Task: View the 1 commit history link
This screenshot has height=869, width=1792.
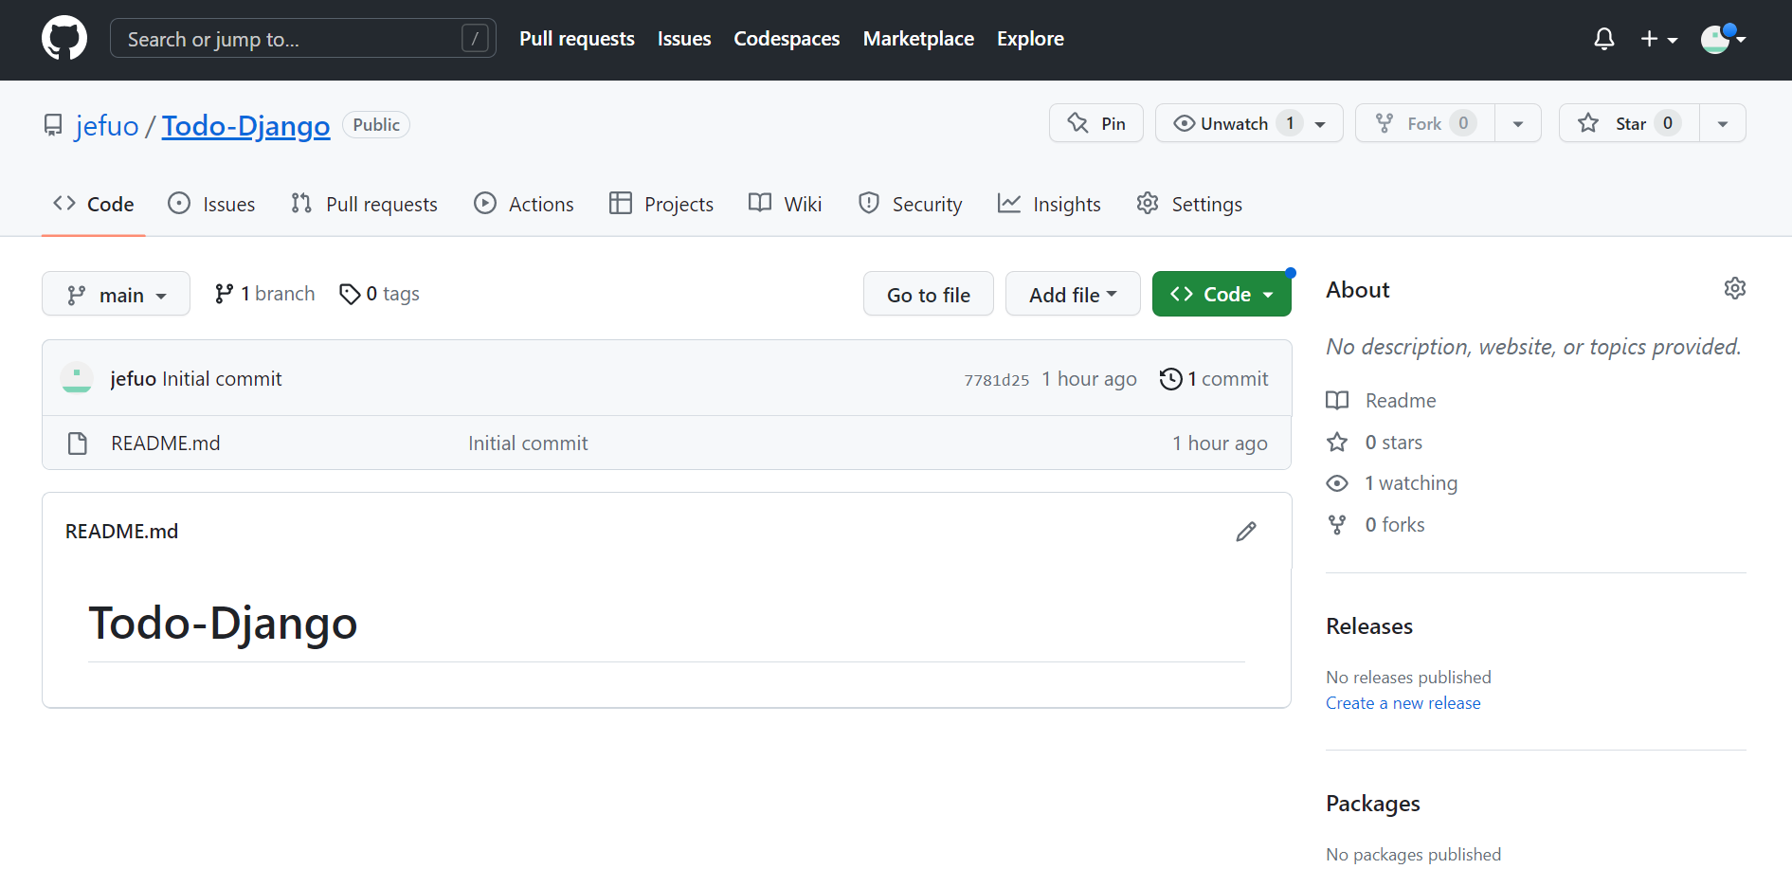Action: tap(1214, 379)
